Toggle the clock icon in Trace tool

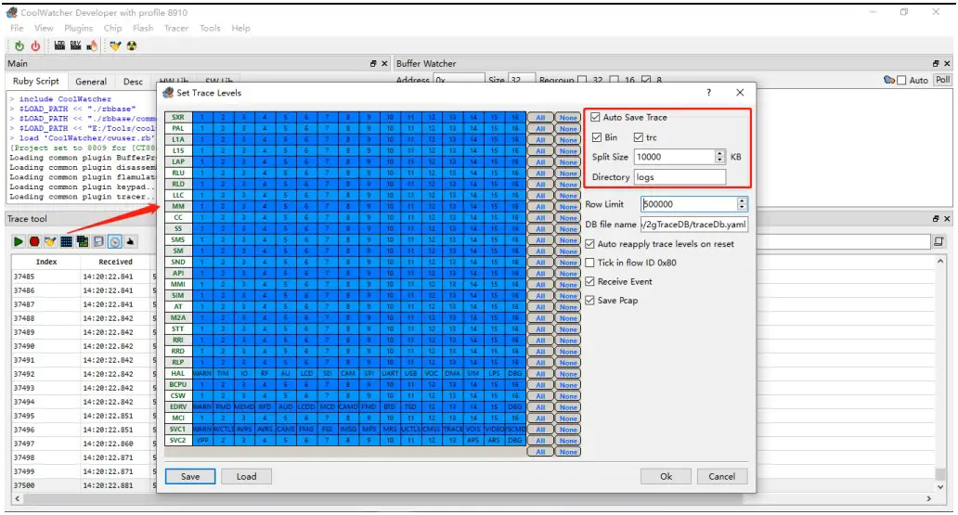[x=114, y=242]
